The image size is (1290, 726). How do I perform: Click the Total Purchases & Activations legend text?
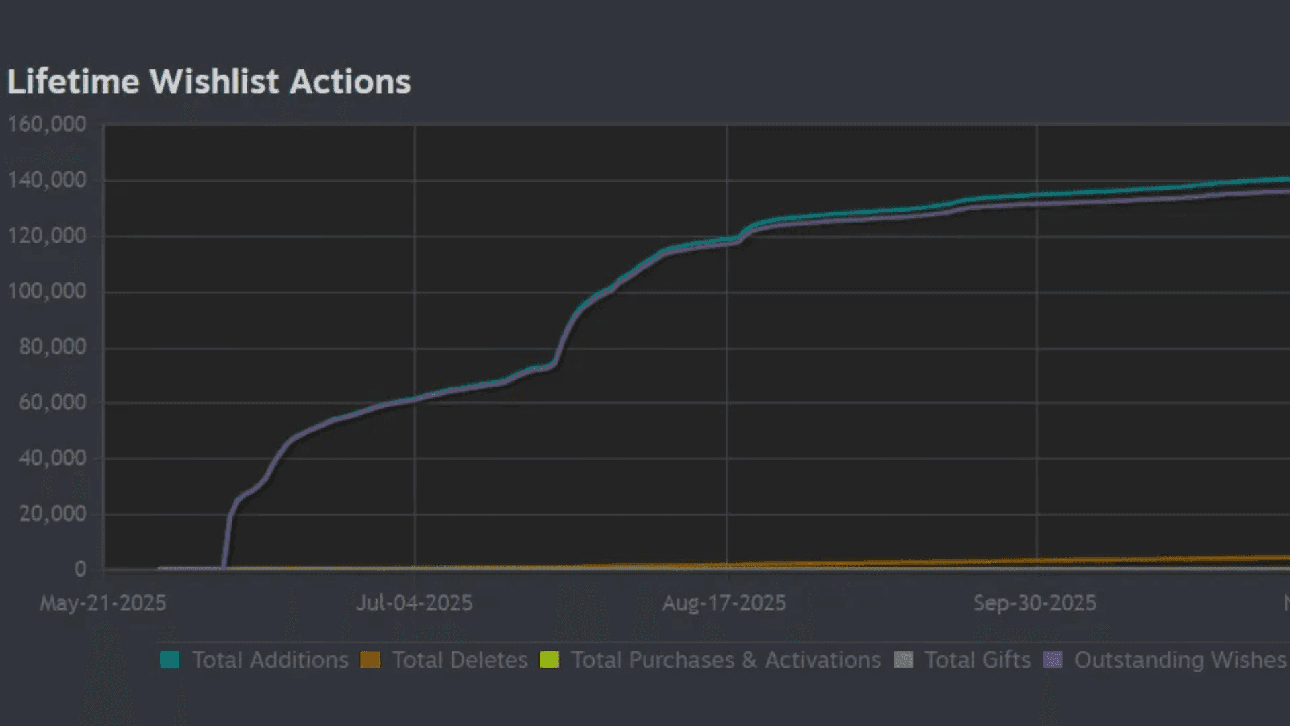click(x=726, y=660)
